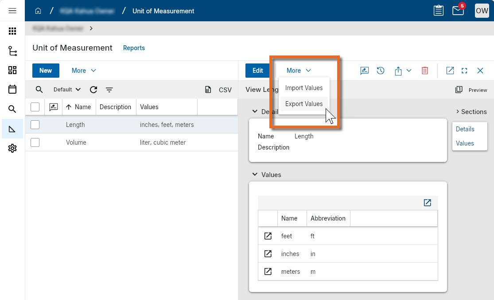The width and height of the screenshot is (494, 300).
Task: Click the settings gear in left sidebar
Action: pos(12,148)
